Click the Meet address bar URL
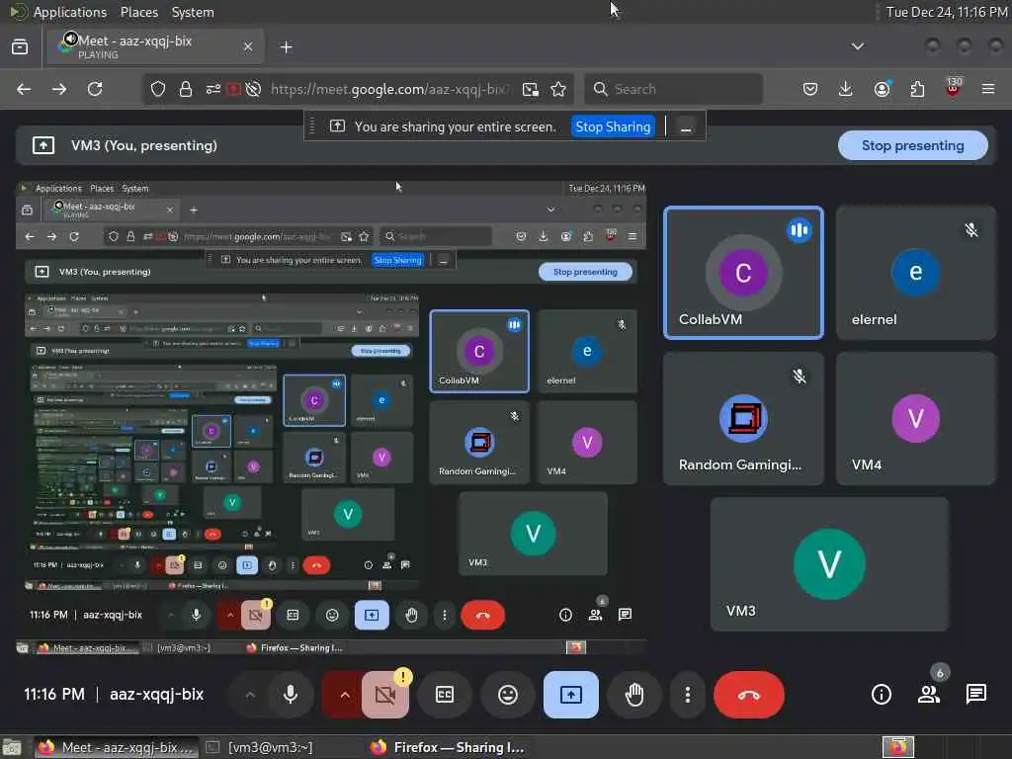1012x759 pixels. click(x=389, y=89)
